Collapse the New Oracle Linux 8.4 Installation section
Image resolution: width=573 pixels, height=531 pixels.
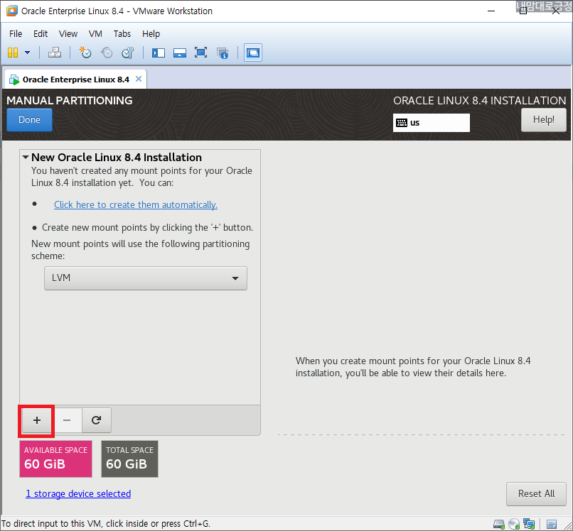tap(26, 158)
